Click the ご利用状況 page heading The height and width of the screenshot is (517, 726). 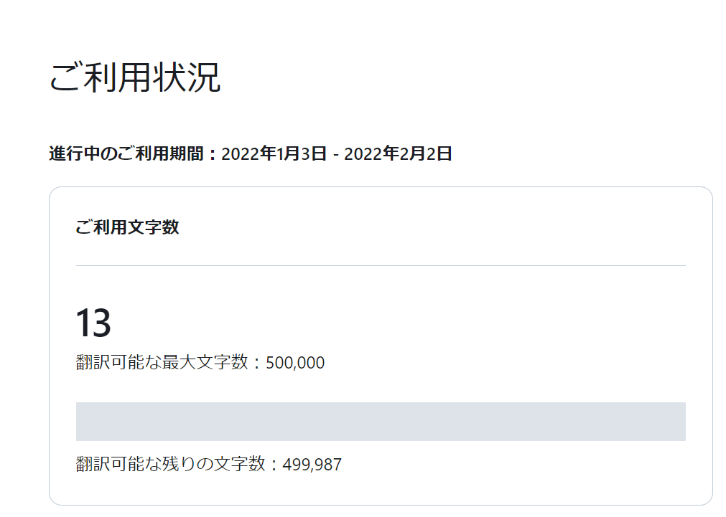tap(135, 77)
